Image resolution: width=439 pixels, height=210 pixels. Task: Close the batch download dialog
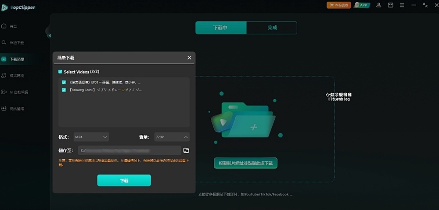point(189,58)
